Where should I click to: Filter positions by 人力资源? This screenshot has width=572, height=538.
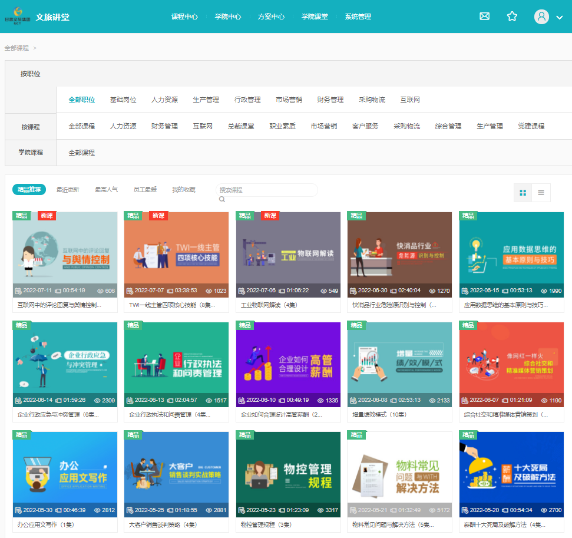[x=164, y=100]
